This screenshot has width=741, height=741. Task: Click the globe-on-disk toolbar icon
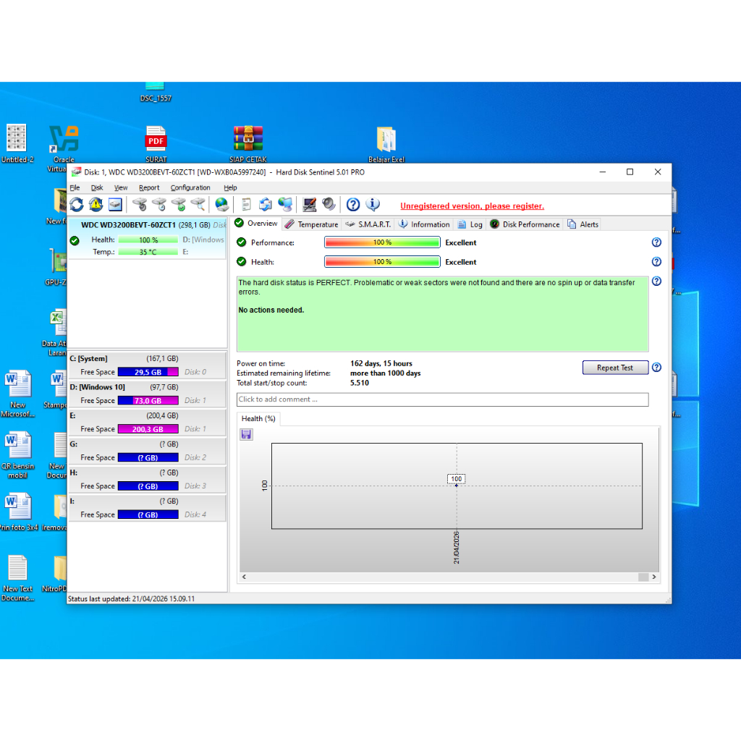[221, 205]
